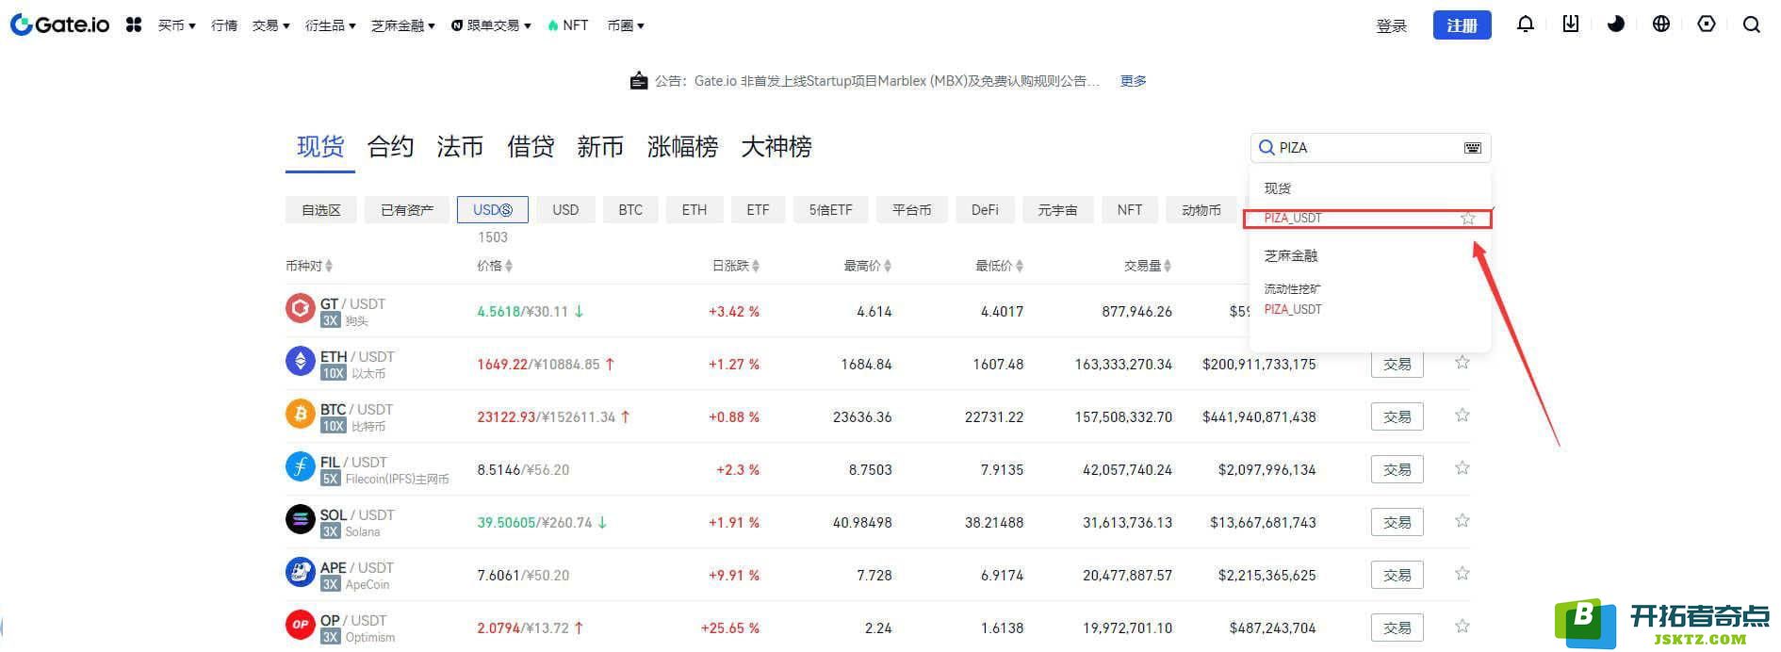Select the 动物币 filter
Screen dimensions: 1781x652
(1201, 210)
